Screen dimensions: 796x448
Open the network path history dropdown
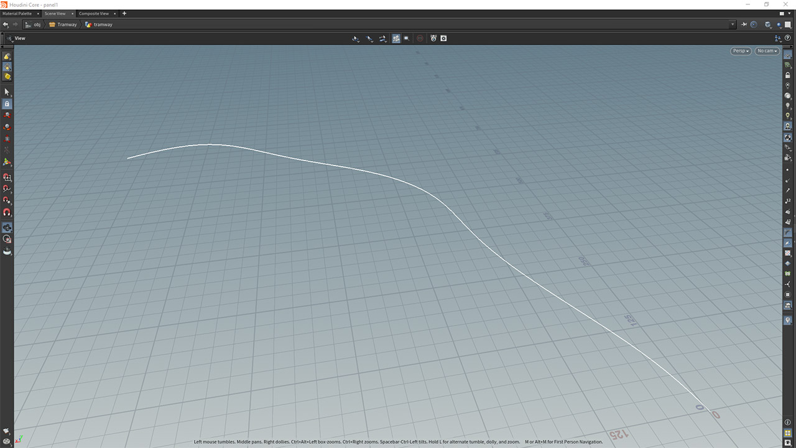click(x=733, y=24)
